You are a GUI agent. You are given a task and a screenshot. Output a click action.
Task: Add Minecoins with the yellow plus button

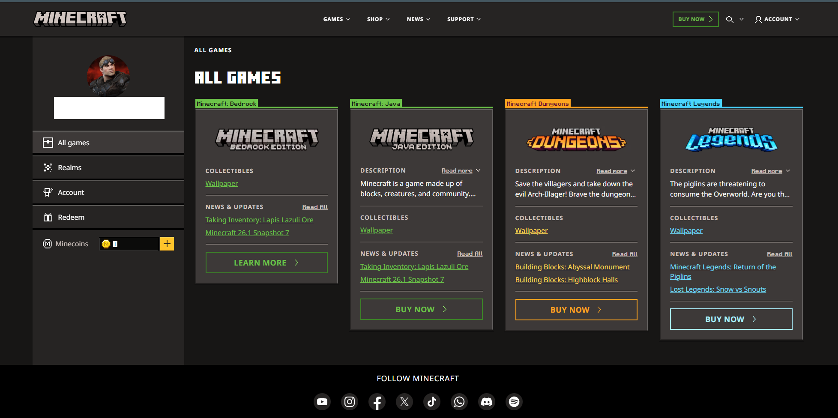167,244
